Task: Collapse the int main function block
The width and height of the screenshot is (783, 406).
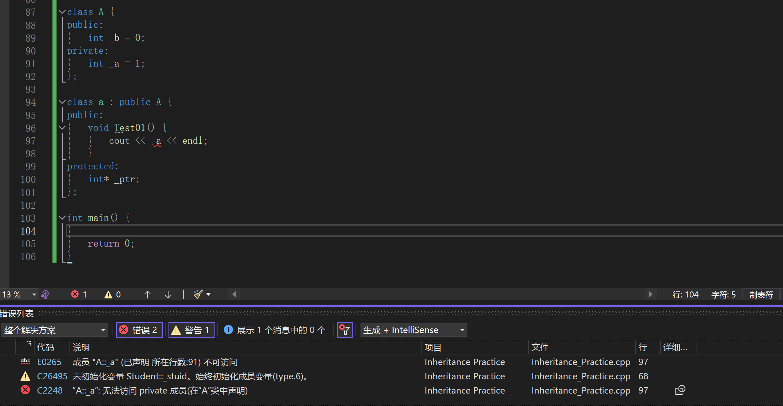Action: tap(62, 217)
